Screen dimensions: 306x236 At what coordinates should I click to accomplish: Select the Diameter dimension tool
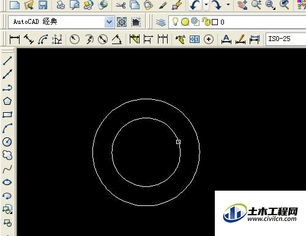point(103,39)
